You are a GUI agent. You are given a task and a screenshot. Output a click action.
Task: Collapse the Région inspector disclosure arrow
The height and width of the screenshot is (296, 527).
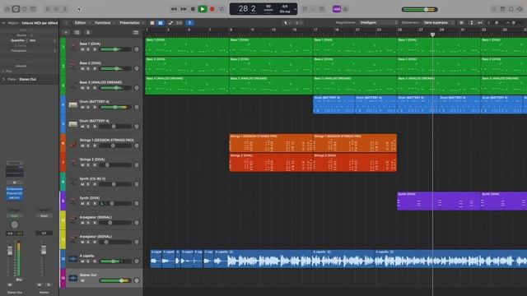(4, 23)
